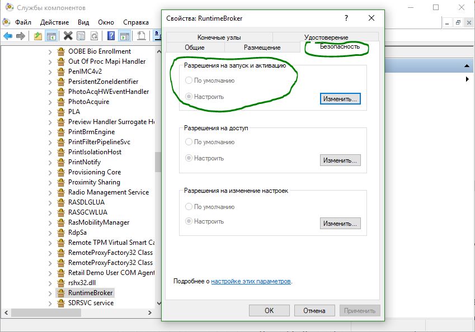This screenshot has height=332, width=475.
Task: Click Изменить for configuration permissions
Action: 340,224
